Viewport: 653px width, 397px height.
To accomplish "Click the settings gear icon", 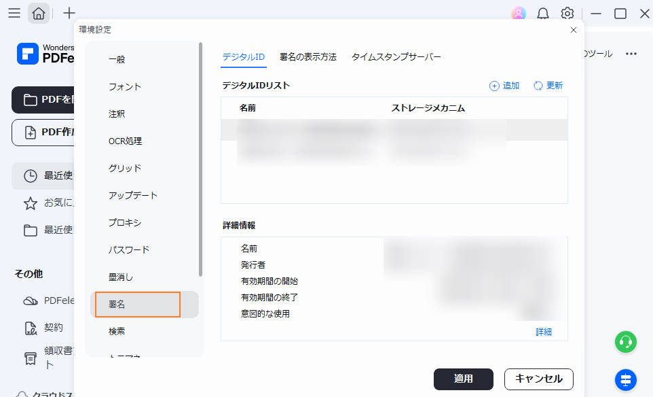I will pyautogui.click(x=567, y=14).
